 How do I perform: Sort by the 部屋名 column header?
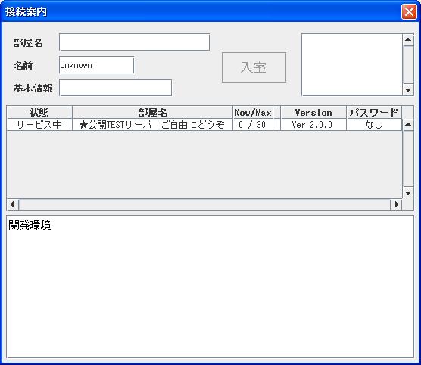(152, 112)
